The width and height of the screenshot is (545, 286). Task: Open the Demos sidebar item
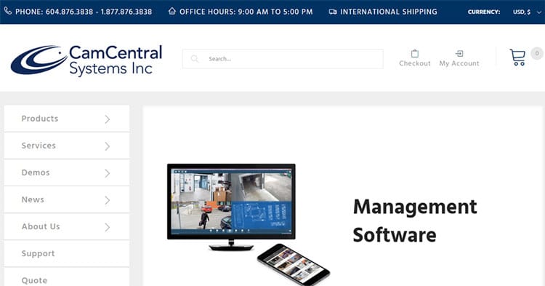[67, 172]
